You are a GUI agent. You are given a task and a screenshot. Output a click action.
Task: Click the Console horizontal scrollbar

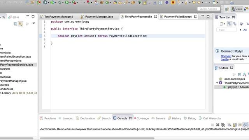click(x=97, y=138)
